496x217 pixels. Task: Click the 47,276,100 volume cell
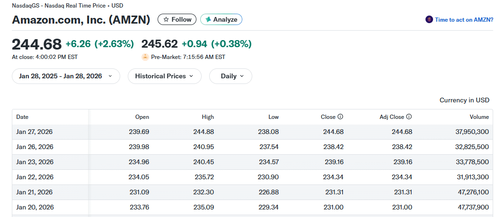(472, 192)
